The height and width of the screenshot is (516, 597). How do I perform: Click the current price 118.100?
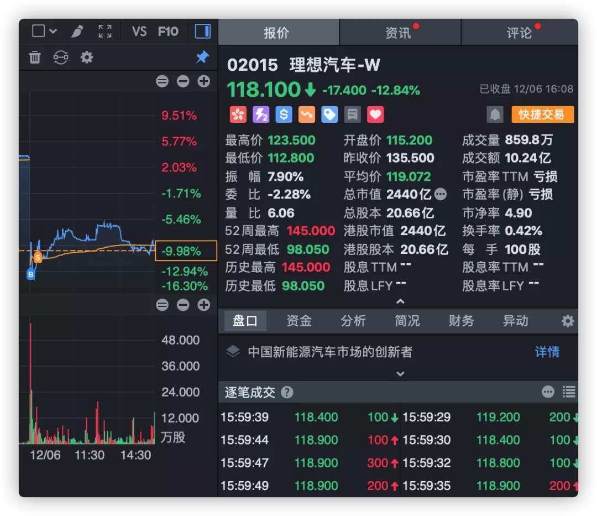[x=264, y=90]
